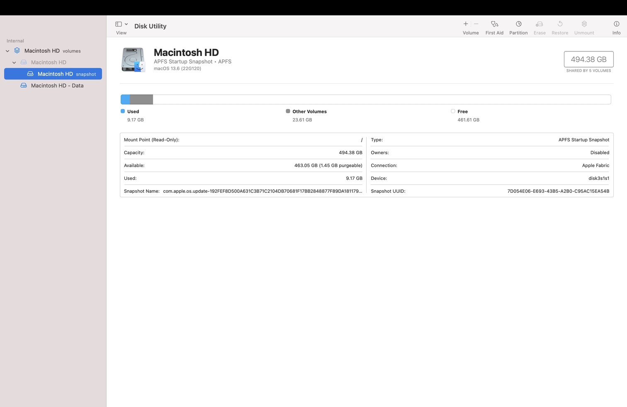
Task: Click the Unmount tool
Action: 584,24
